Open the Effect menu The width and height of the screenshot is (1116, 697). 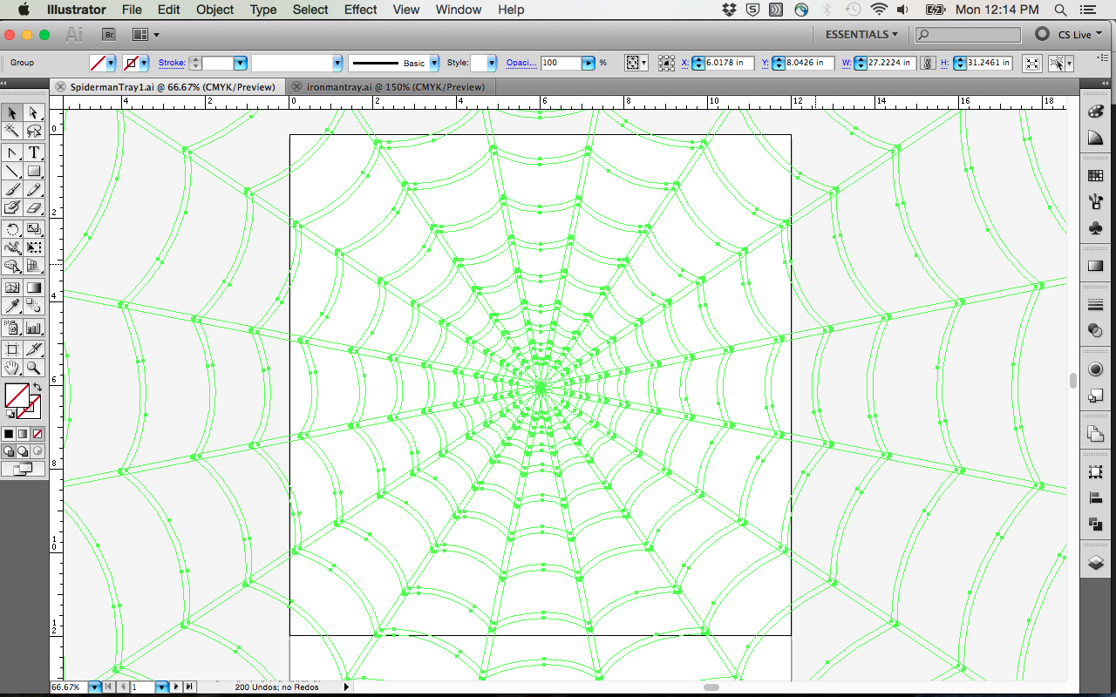click(360, 10)
